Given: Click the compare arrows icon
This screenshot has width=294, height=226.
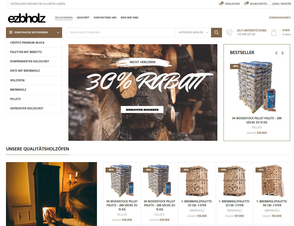Looking at the screenshot, I should [x=221, y=4].
